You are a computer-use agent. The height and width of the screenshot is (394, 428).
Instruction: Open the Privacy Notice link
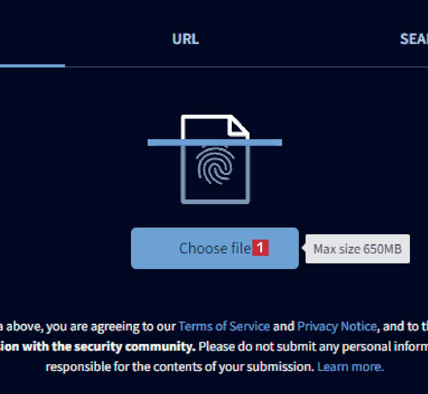337,326
